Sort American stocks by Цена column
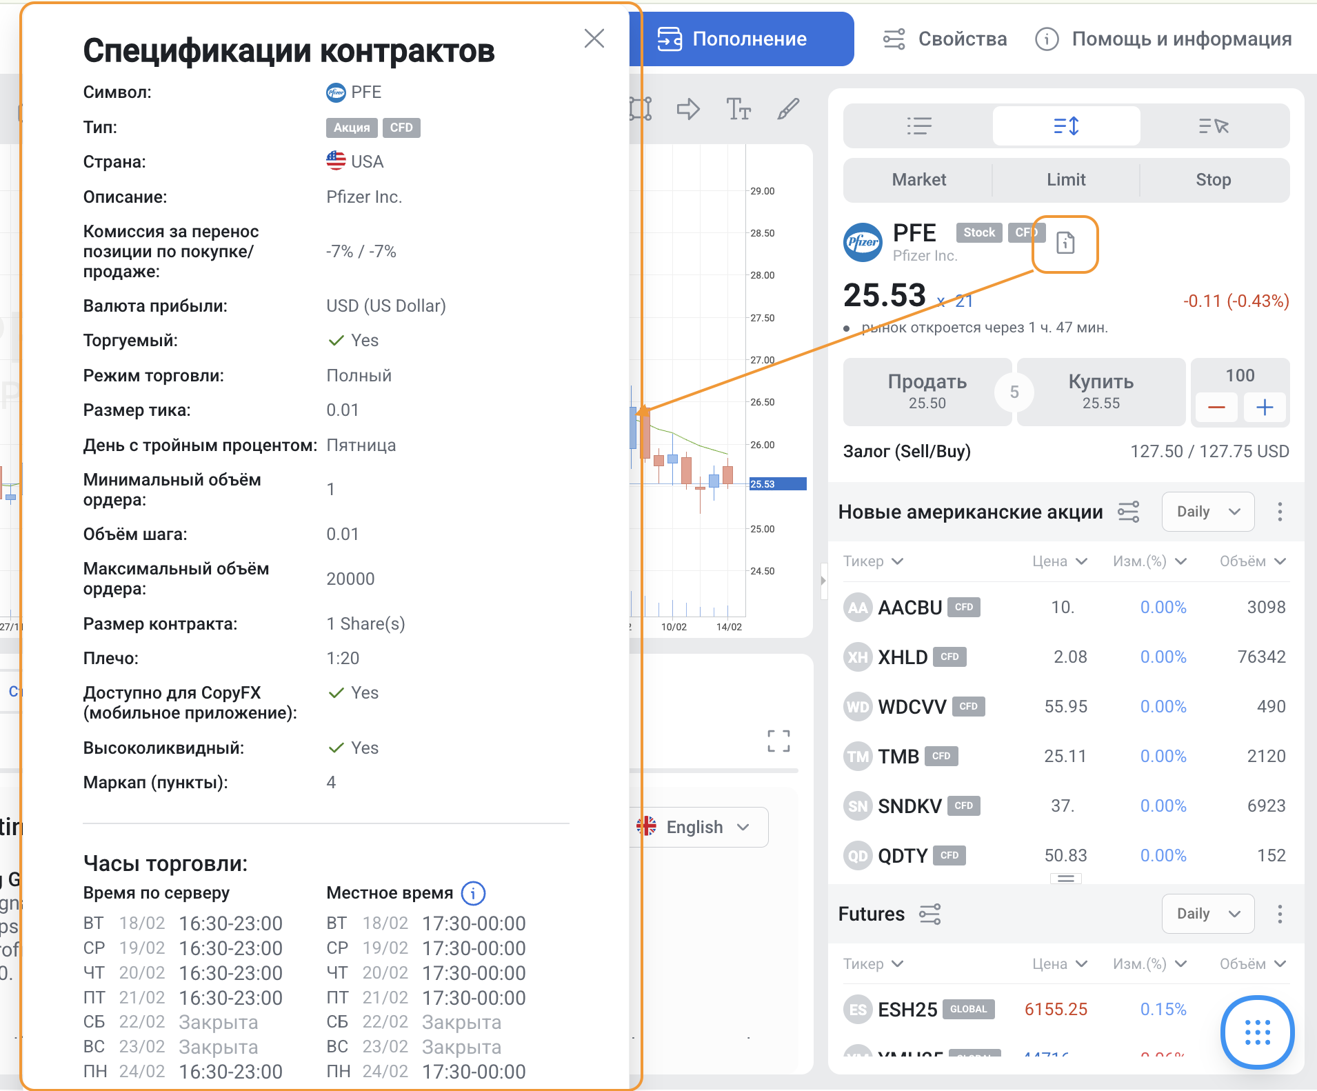 point(1060,561)
